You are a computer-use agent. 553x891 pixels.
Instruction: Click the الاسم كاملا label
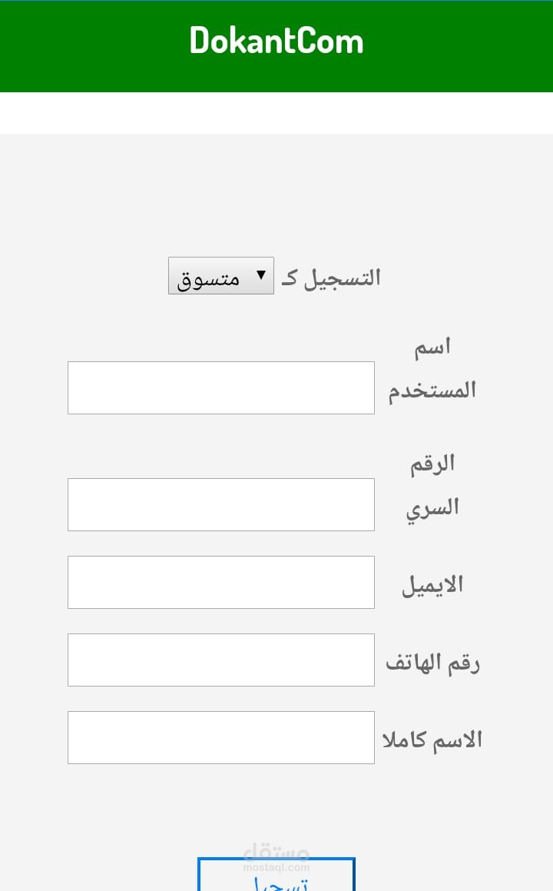click(x=432, y=740)
